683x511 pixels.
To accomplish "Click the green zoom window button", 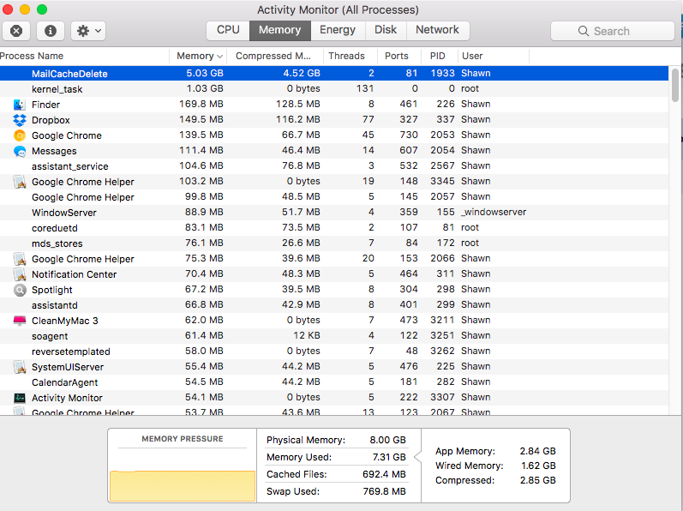I will [42, 9].
